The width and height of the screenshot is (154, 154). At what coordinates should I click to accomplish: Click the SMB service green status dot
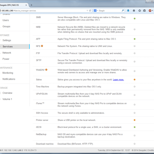pyautogui.click(x=135, y=19)
